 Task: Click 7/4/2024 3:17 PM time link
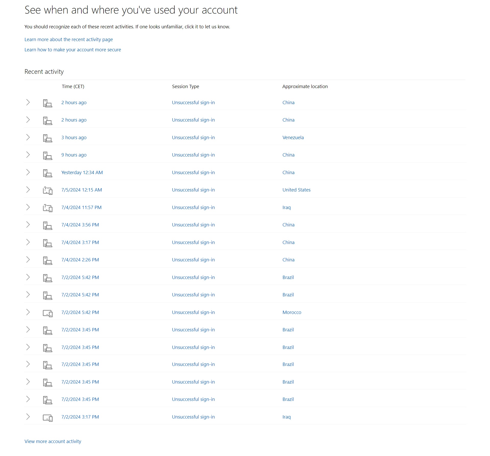[80, 242]
